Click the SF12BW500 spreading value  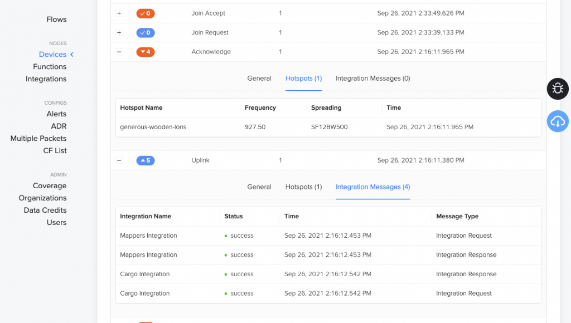[x=329, y=128]
